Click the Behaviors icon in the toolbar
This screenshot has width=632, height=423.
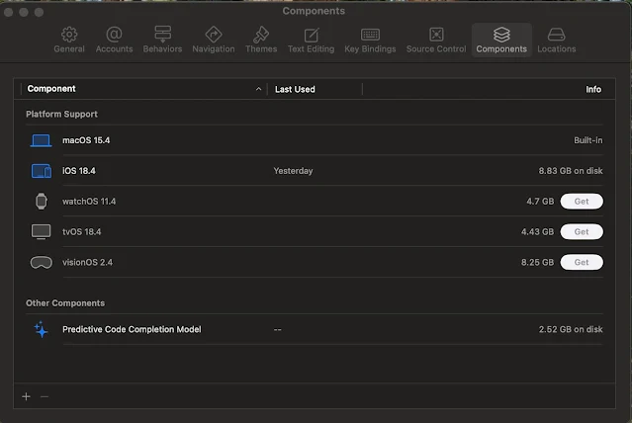click(x=163, y=35)
